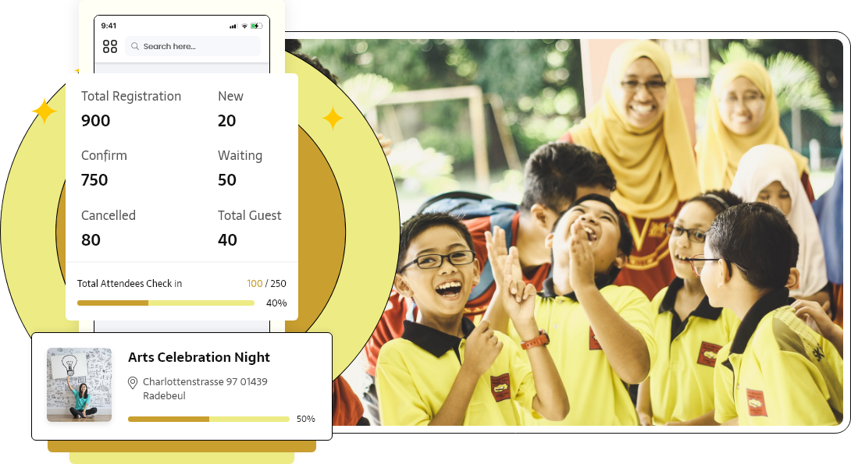Click the Charlottenstrasse 97 address text

point(205,382)
